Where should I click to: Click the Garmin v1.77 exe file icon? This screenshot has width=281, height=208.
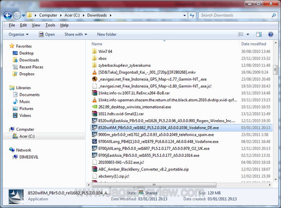click(x=95, y=79)
